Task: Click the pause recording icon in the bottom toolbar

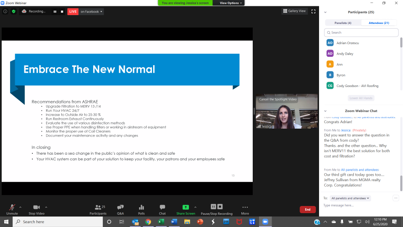Action: tap(213, 207)
